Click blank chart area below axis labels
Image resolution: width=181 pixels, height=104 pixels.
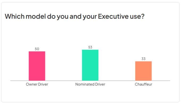(x=90, y=94)
